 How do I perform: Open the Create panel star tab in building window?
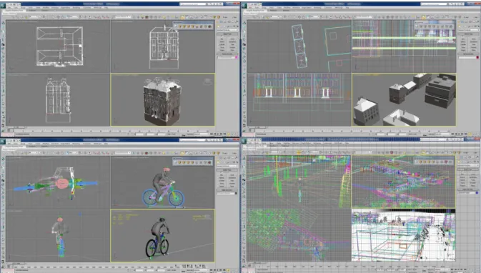pyautogui.click(x=217, y=21)
